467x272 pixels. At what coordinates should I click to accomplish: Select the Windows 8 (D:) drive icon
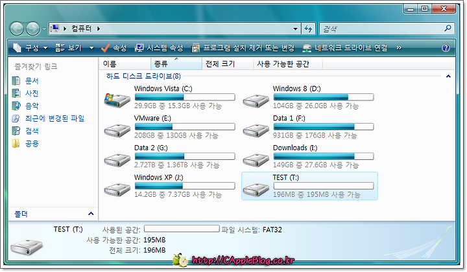[x=256, y=100]
